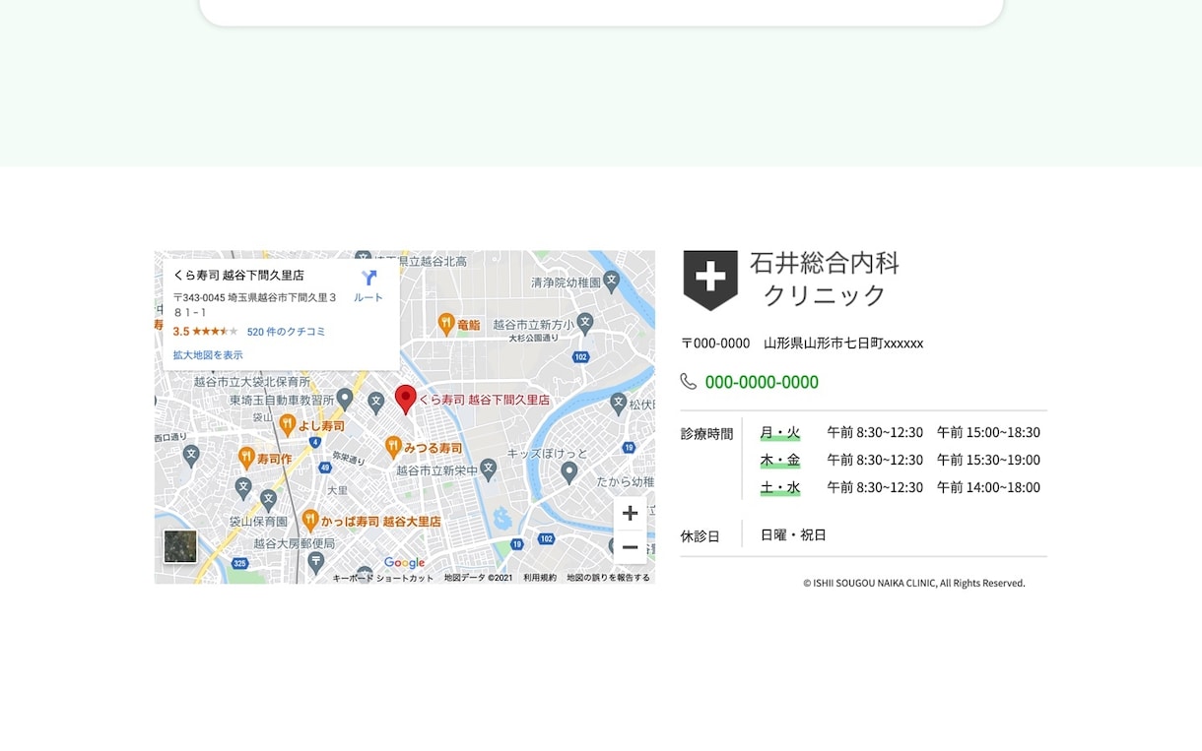Open 利用規約 terms link
1202x751 pixels.
(x=540, y=578)
